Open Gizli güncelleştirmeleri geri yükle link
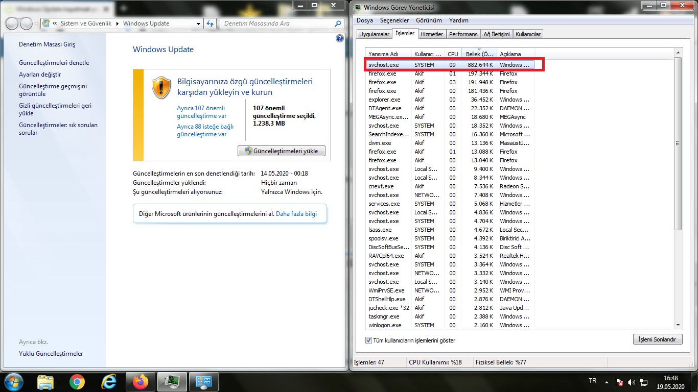Screen dimensions: 698x392 click(55, 110)
